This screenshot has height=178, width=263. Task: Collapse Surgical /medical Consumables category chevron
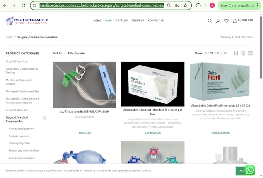(x=44, y=118)
